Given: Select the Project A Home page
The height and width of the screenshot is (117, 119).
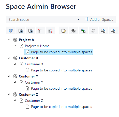Looking at the screenshot, I should point(37,46).
